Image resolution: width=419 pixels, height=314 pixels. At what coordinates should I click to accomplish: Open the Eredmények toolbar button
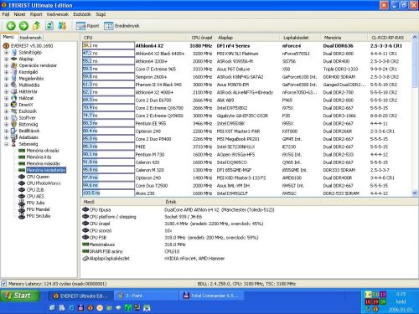pyautogui.click(x=122, y=26)
